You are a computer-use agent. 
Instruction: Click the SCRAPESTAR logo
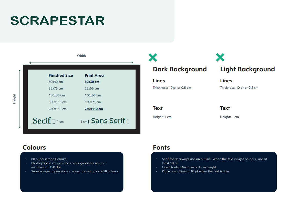pyautogui.click(x=58, y=21)
